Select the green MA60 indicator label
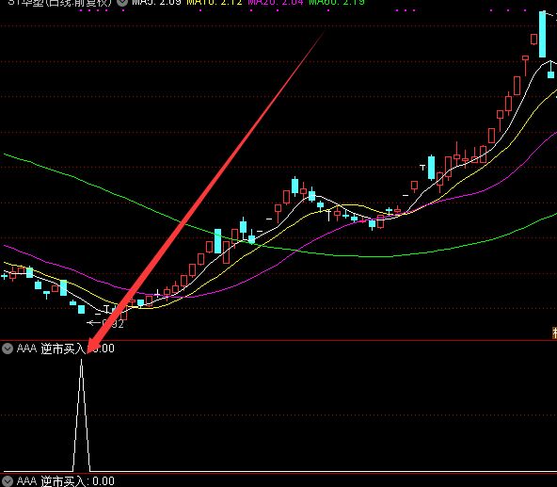 tap(337, 3)
